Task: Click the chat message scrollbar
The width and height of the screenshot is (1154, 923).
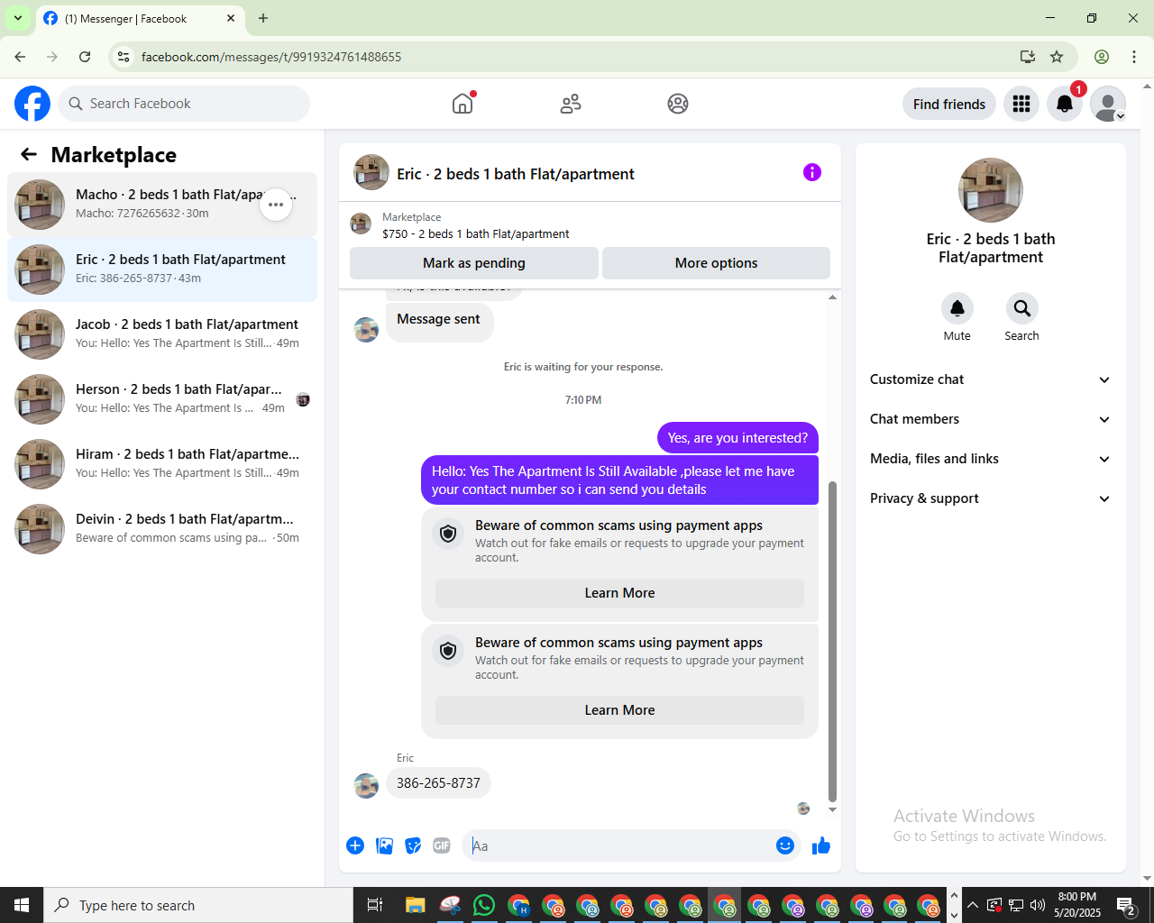Action: [832, 641]
